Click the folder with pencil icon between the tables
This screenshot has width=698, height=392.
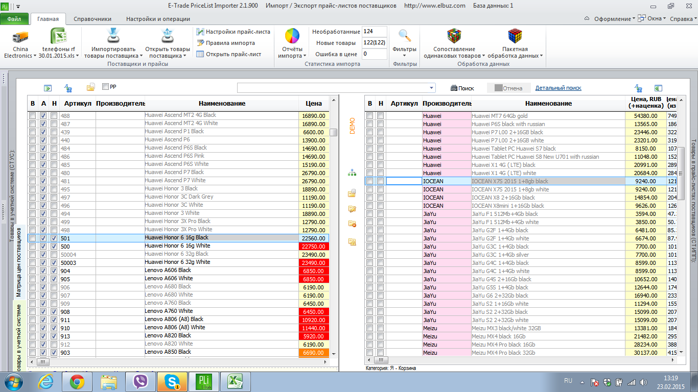point(352,209)
